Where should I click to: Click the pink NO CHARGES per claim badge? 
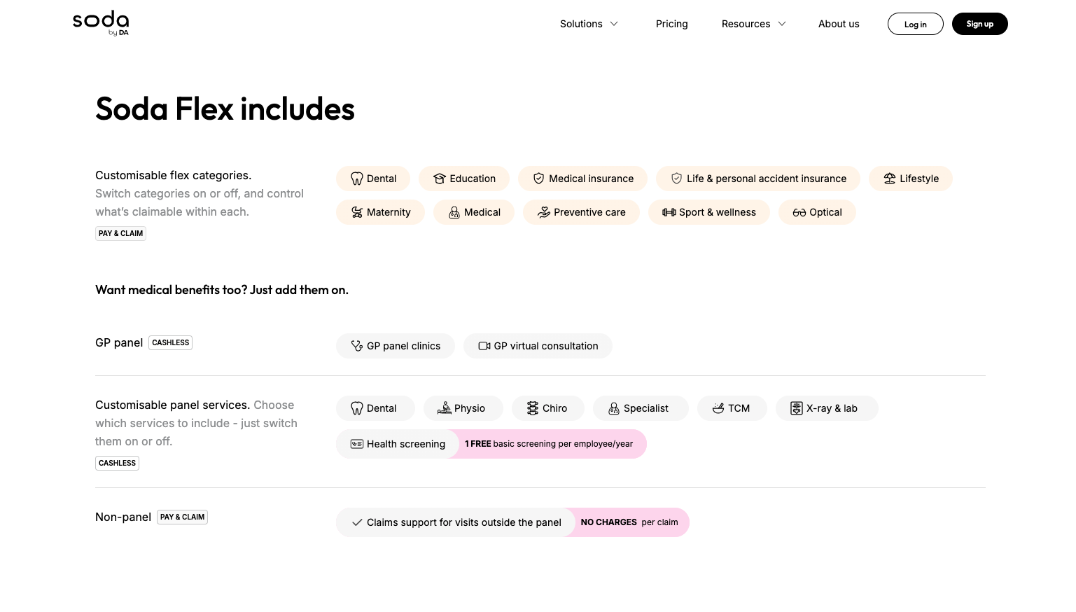coord(629,522)
